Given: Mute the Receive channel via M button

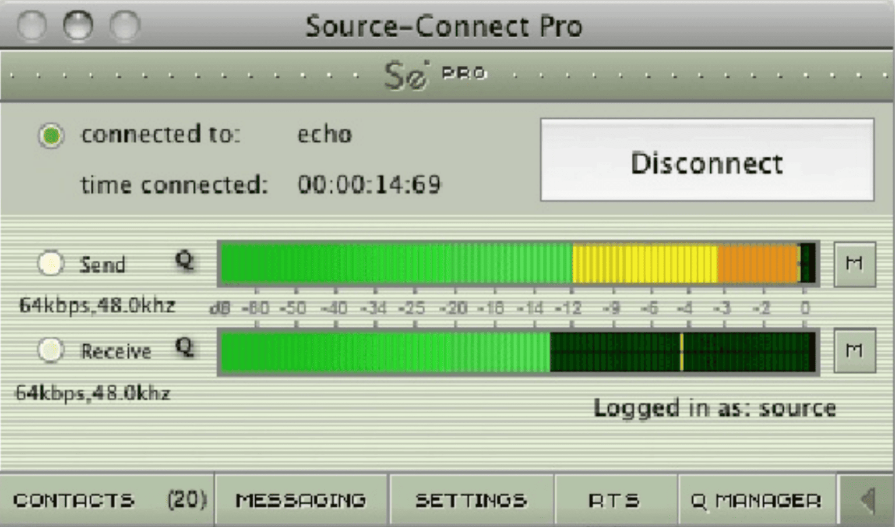Looking at the screenshot, I should click(854, 350).
